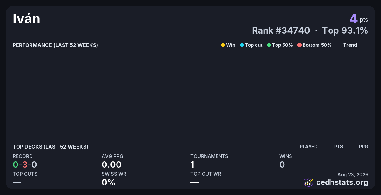The image size is (381, 195).
Task: Click the green Top 50% legend dot
Action: 269,45
